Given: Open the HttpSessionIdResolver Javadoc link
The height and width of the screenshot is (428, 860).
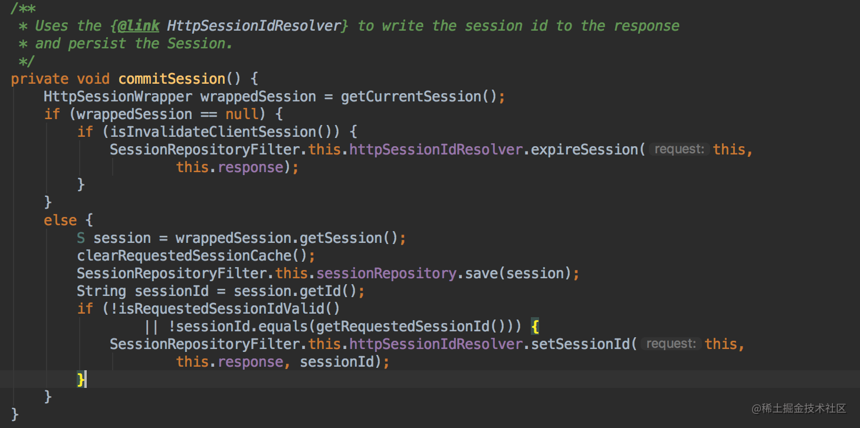Looking at the screenshot, I should (x=254, y=26).
